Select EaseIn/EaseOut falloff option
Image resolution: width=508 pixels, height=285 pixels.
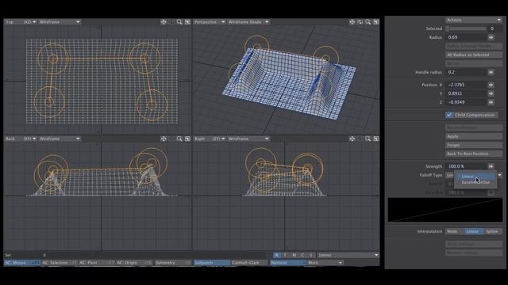click(x=475, y=183)
